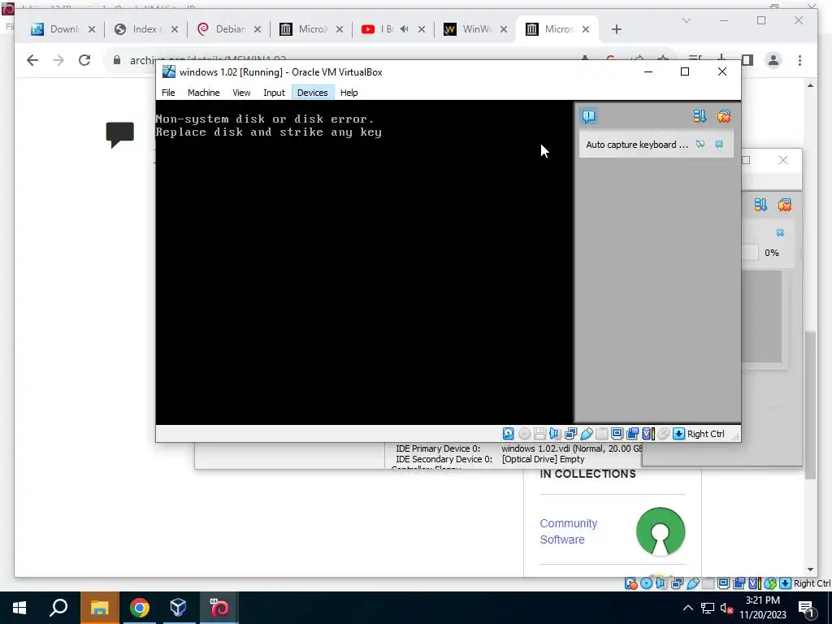The image size is (832, 624).
Task: Open the network indicator in windows 1.02 status bar
Action: [x=570, y=434]
